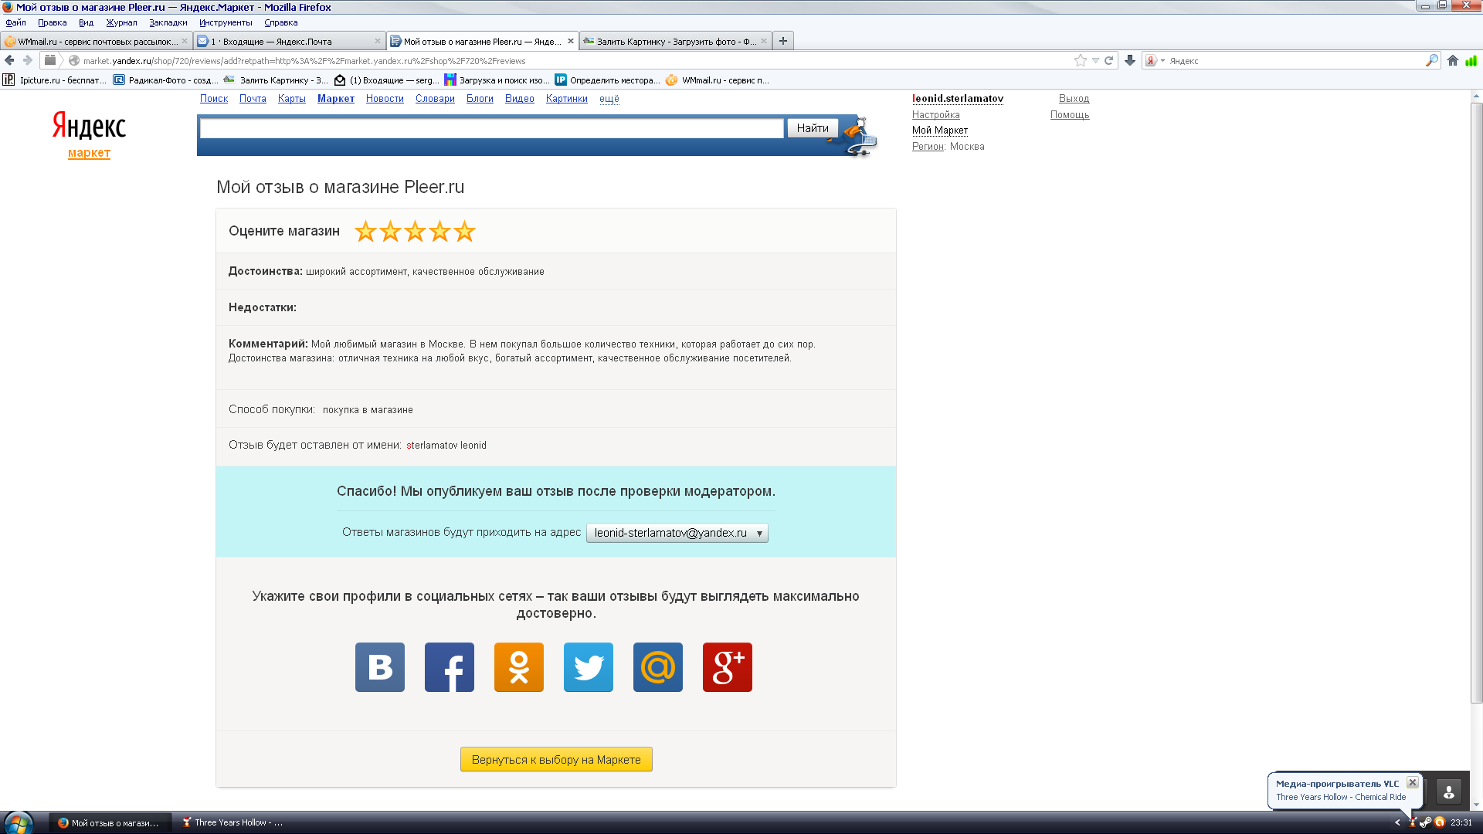The height and width of the screenshot is (834, 1483).
Task: Open the bookmark star dropdown arrow
Action: click(1095, 60)
